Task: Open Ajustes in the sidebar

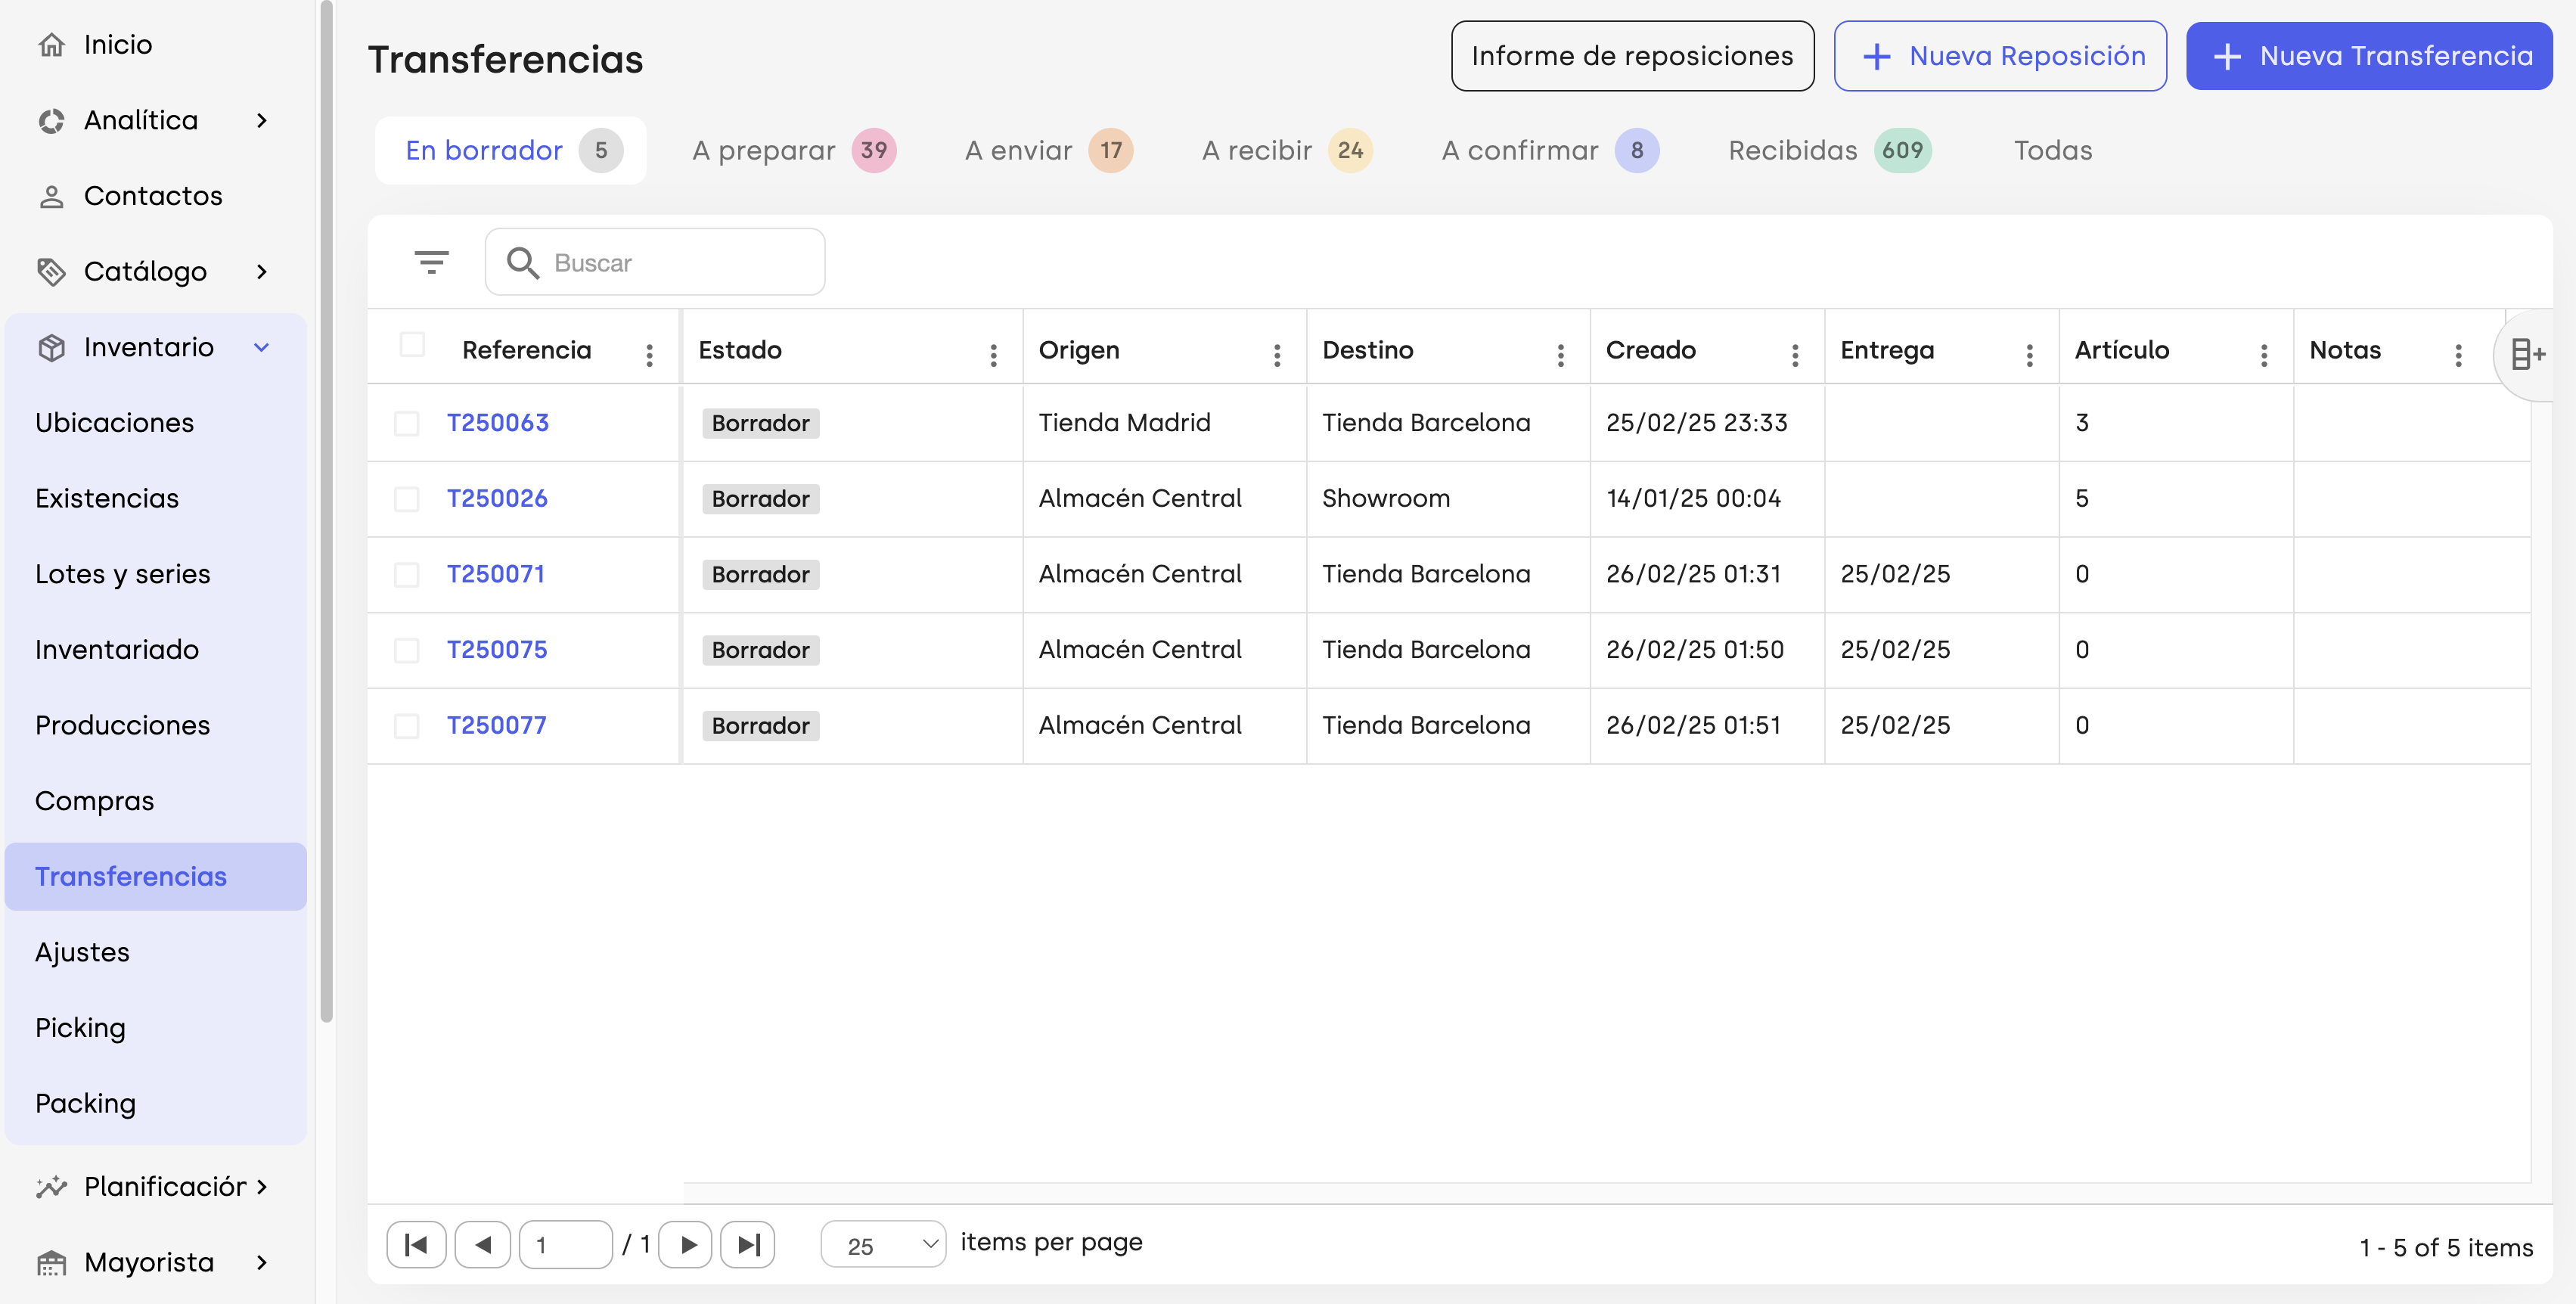Action: pos(82,953)
